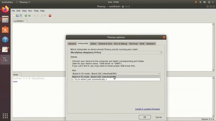Click the Open file toolbar icon
216x121 pixels.
(17, 16)
